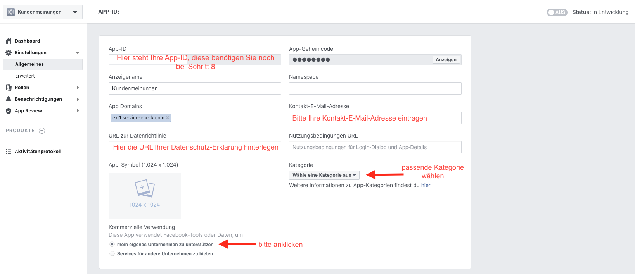The height and width of the screenshot is (274, 635).
Task: Open the Erweitert settings page
Action: (x=25, y=76)
